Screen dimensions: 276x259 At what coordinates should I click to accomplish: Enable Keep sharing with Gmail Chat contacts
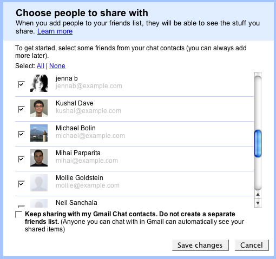19,214
